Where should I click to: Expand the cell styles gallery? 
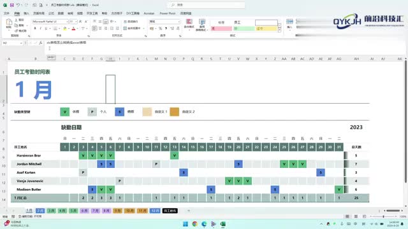point(279,31)
